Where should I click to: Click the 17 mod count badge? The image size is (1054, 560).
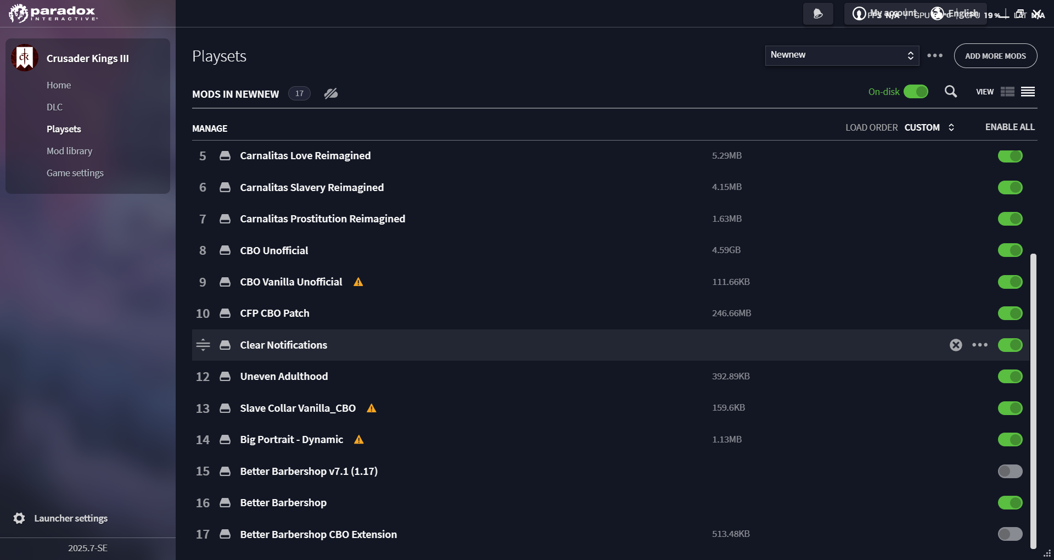(299, 93)
